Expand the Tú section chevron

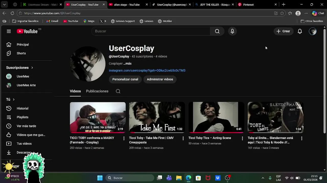(x=14, y=99)
